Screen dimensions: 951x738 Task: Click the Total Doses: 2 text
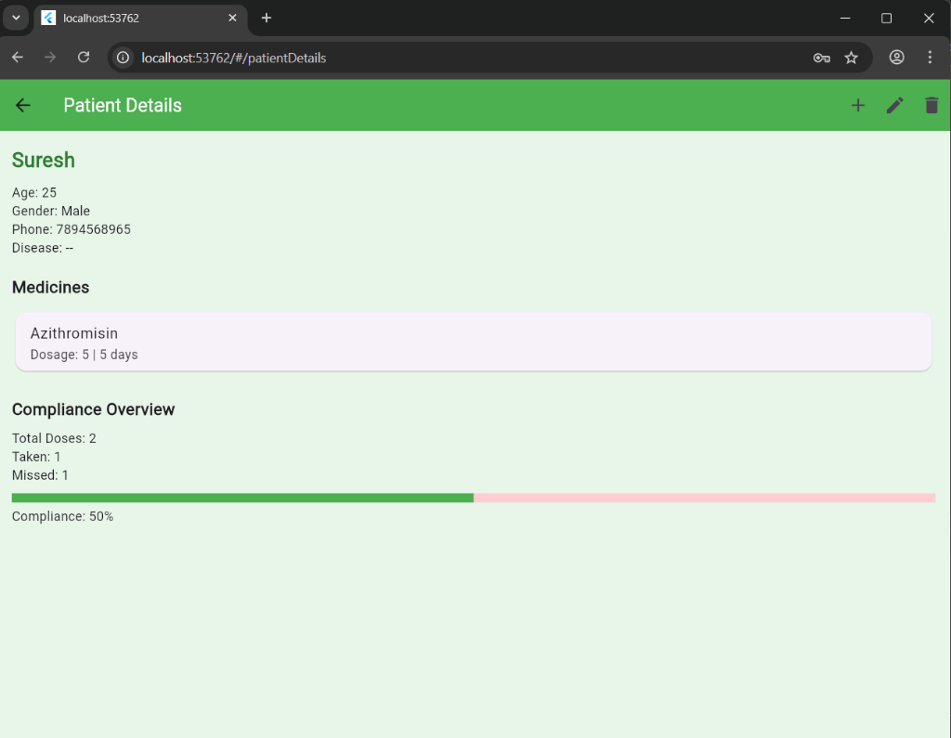(54, 438)
